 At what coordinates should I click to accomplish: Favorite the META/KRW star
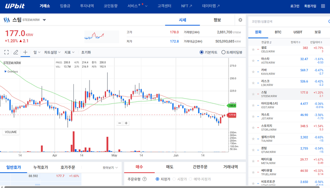(x=253, y=161)
